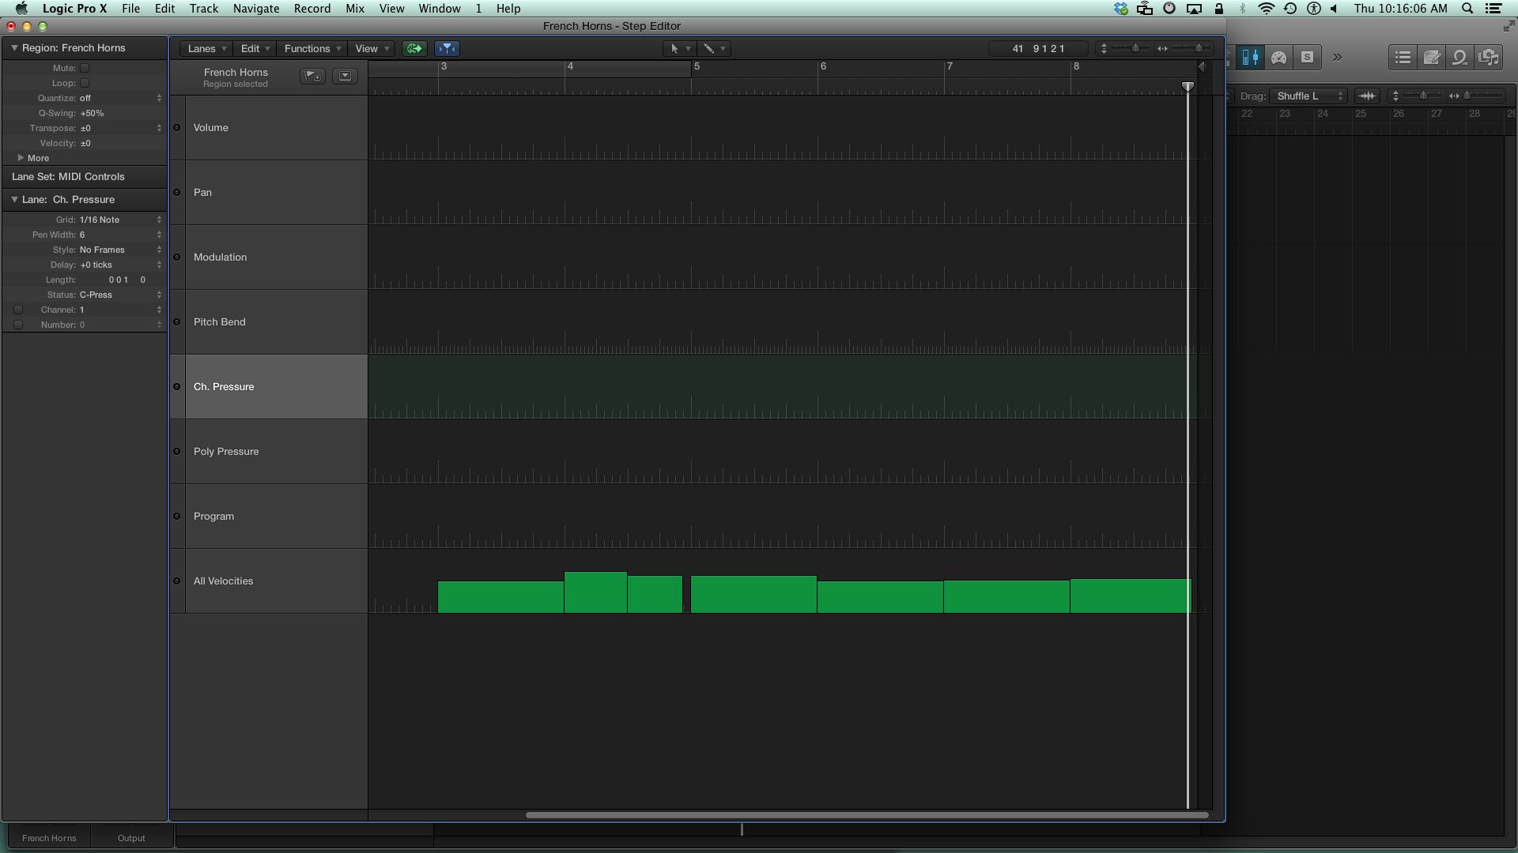The width and height of the screenshot is (1518, 853).
Task: Toggle the Channel checkbox in Lane inspector
Action: tap(18, 310)
